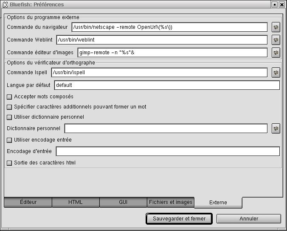Toggle Spécifier caractères additionnels checkbox
Viewport: 287px width, 231px height.
click(x=10, y=107)
